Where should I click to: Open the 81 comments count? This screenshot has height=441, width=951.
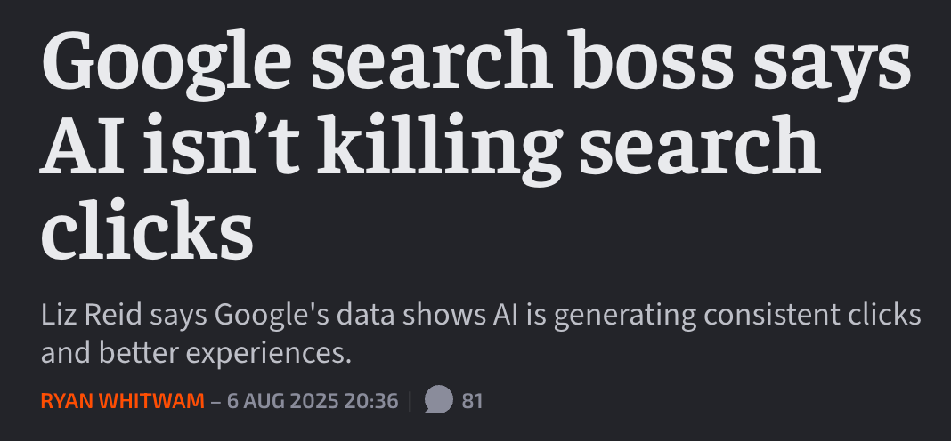pyautogui.click(x=472, y=401)
